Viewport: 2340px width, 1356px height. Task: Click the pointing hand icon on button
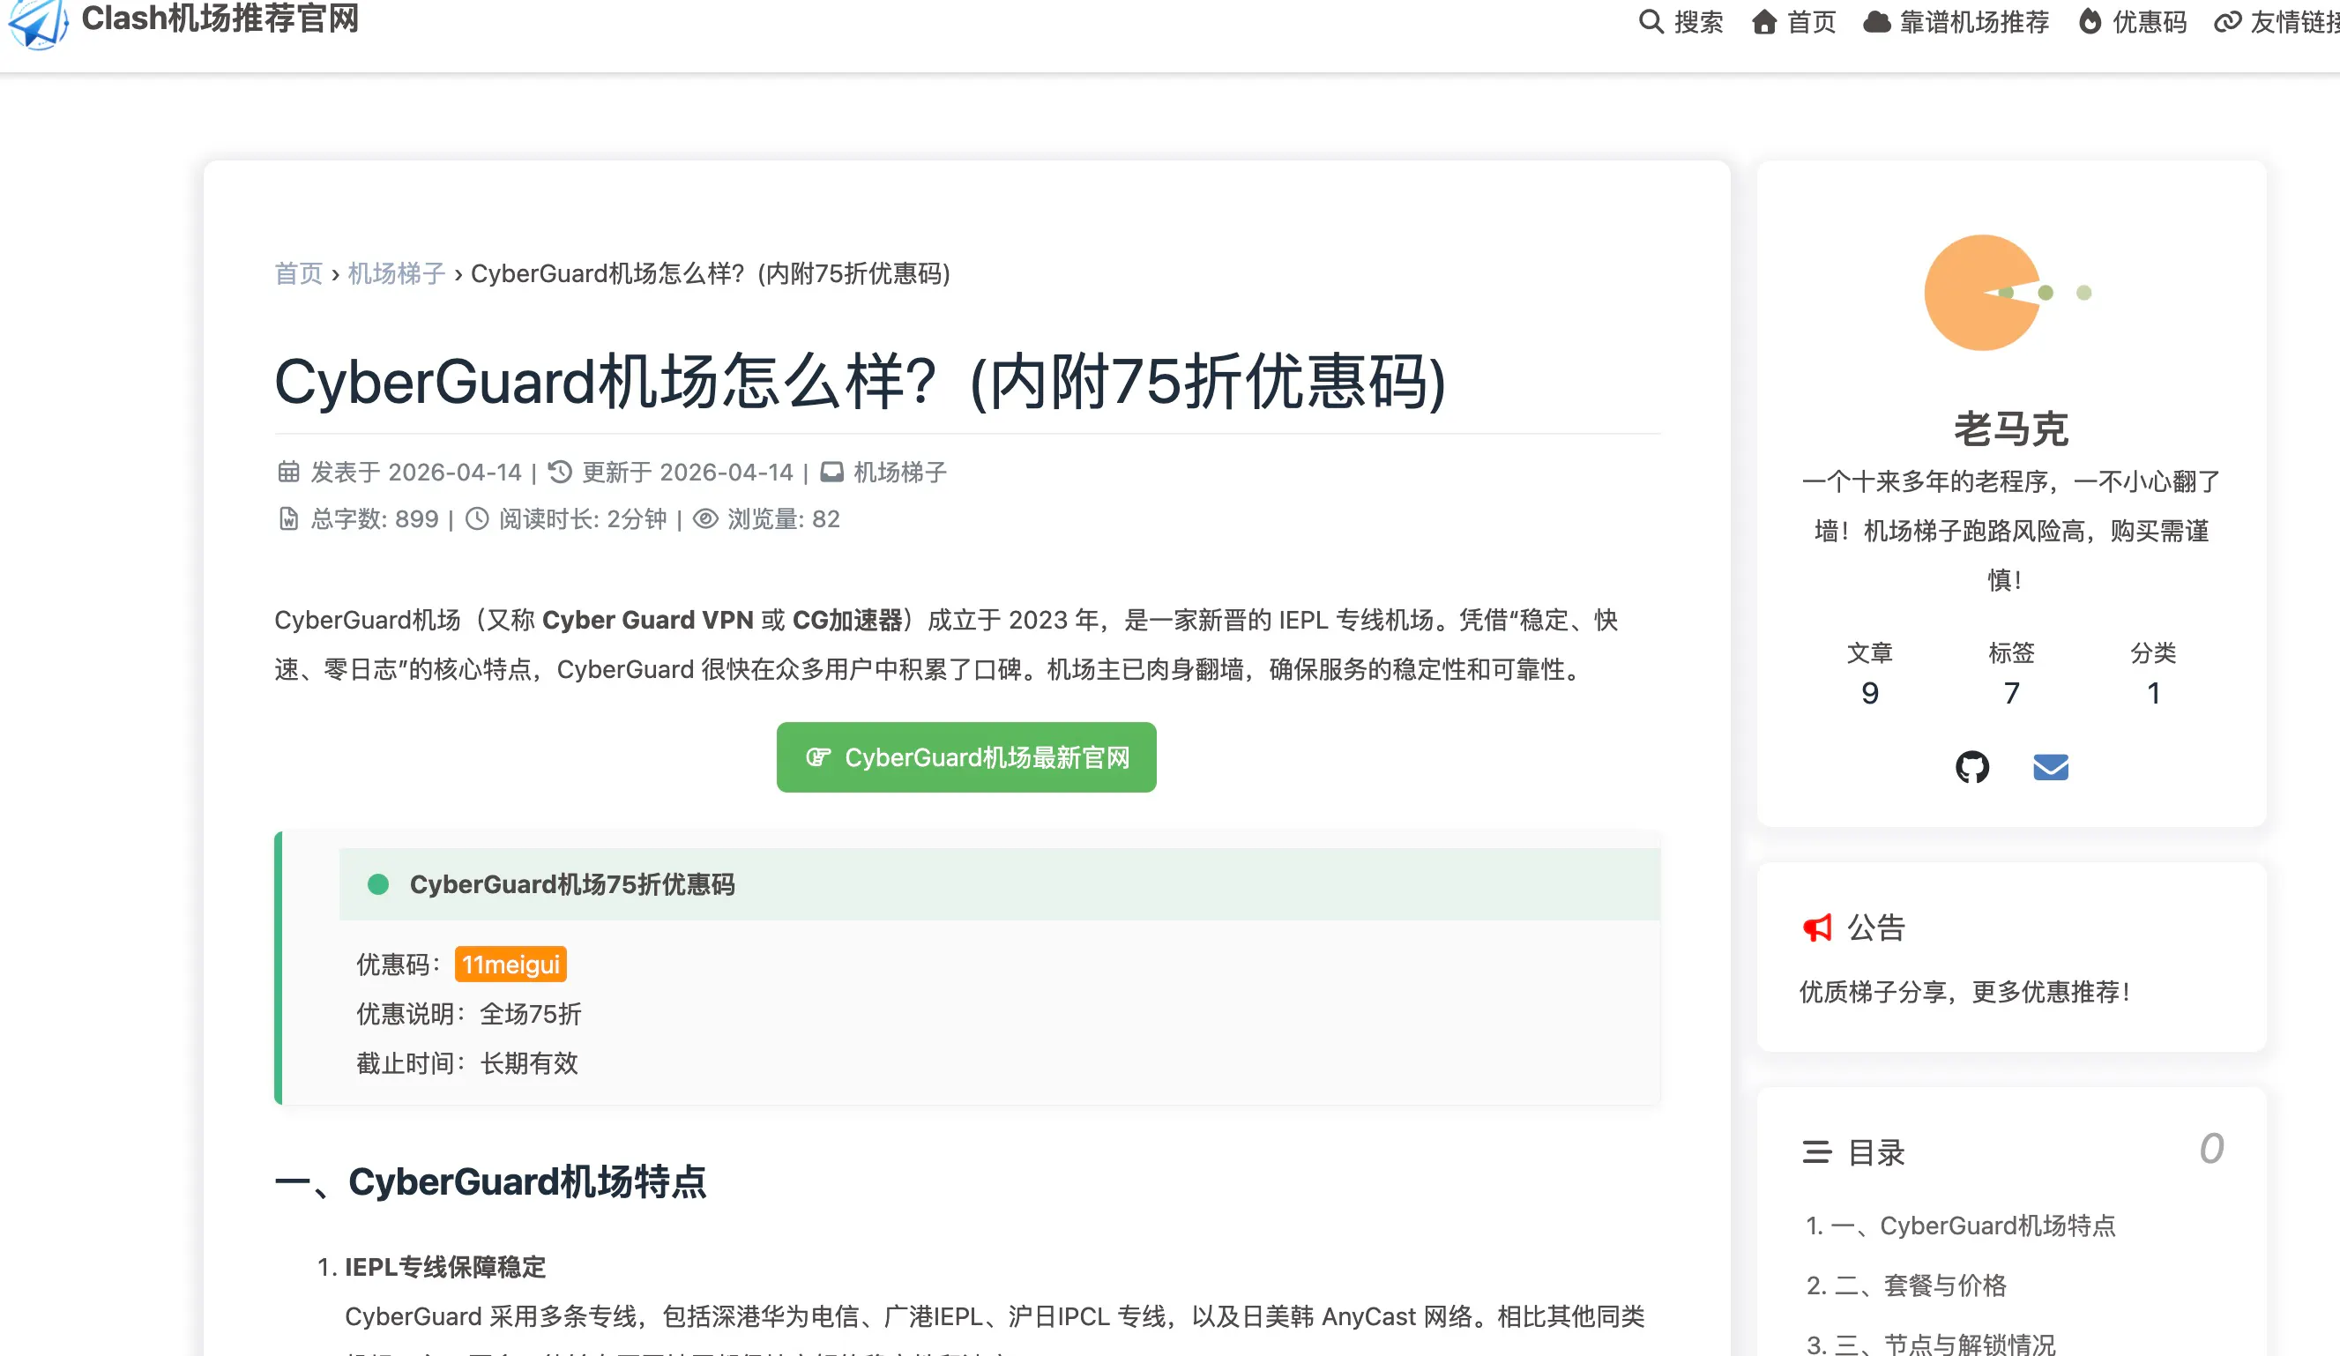pos(818,757)
